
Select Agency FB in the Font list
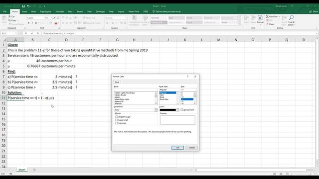point(119,101)
